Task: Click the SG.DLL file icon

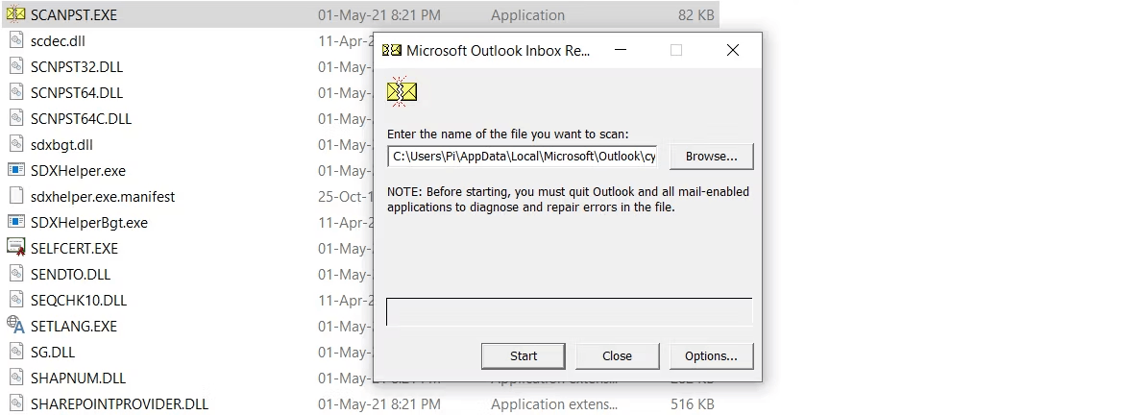Action: pyautogui.click(x=15, y=352)
